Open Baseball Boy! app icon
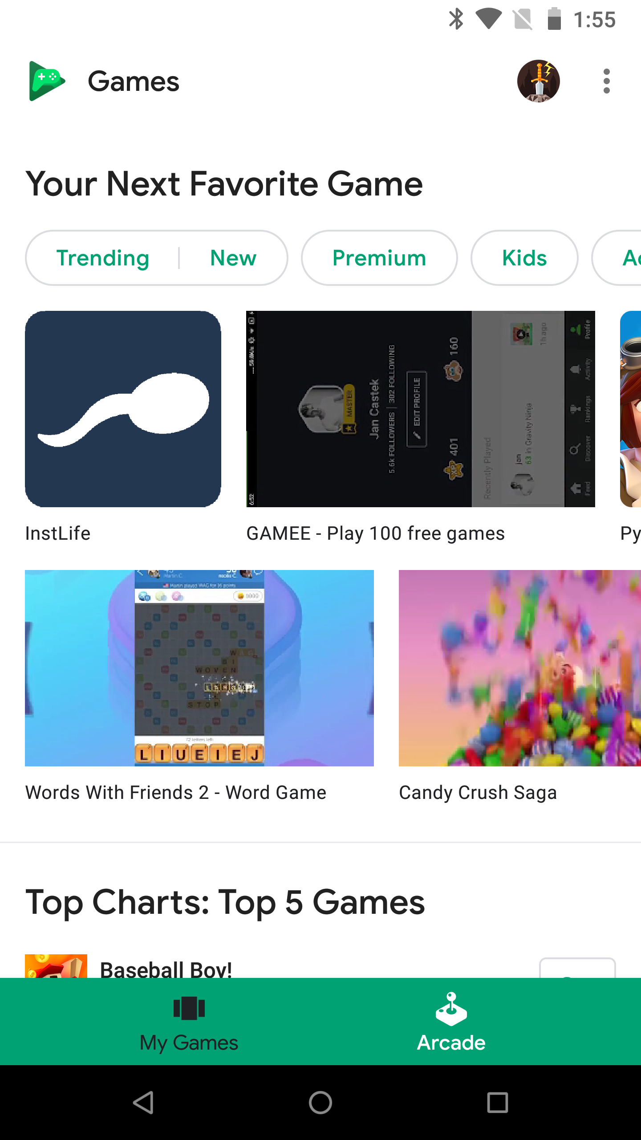Viewport: 641px width, 1140px height. click(56, 966)
